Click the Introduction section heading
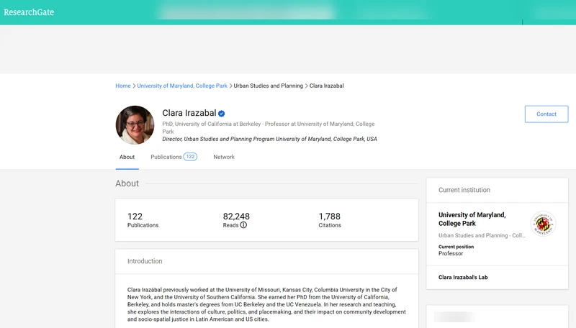Viewport: 576px width, 328px height. click(145, 261)
